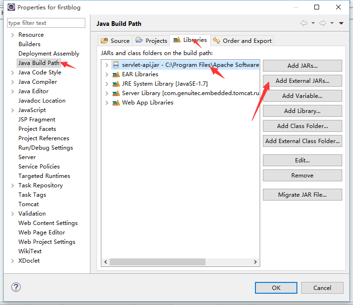Select Project Facets
This screenshot has width=353, height=305.
(37, 129)
